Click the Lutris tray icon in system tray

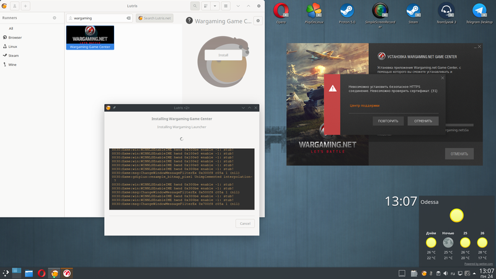424,273
